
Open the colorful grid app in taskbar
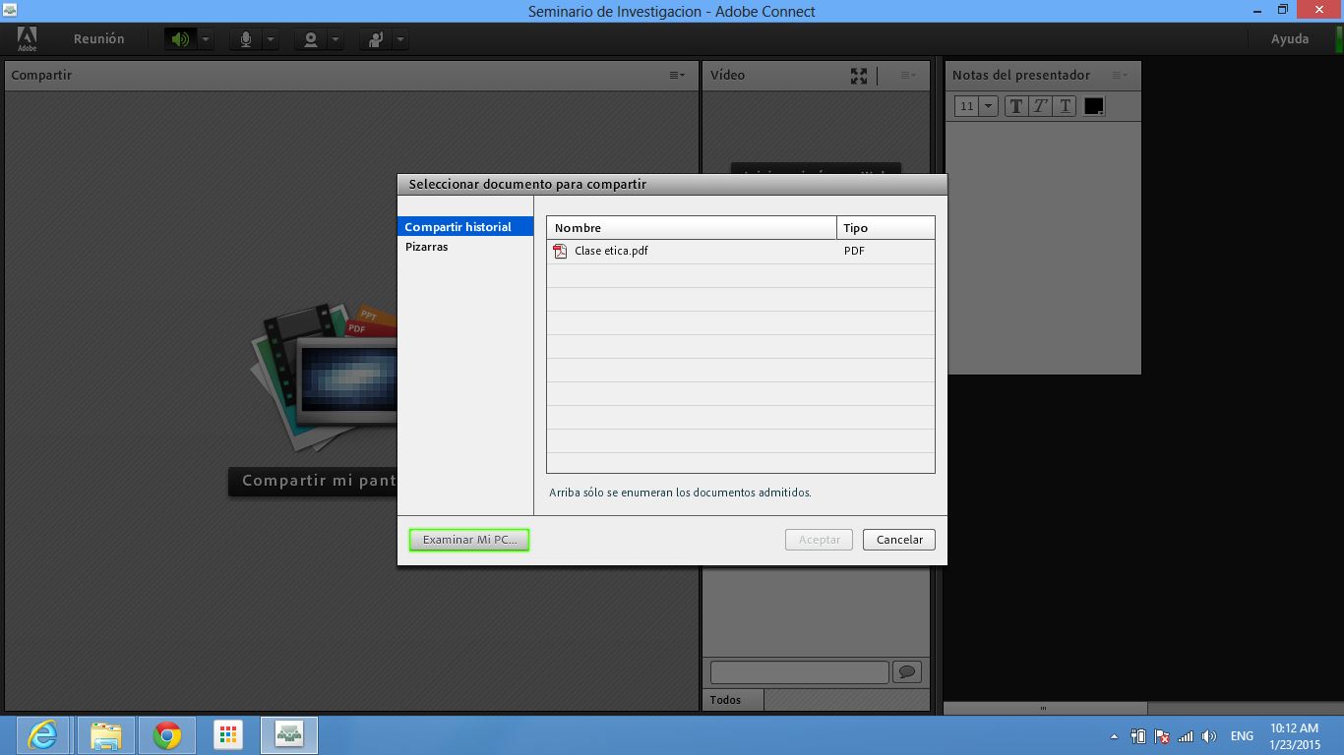[x=228, y=735]
